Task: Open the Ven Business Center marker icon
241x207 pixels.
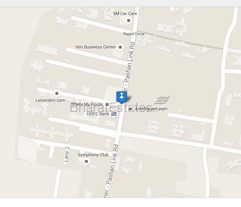Action: [120, 47]
